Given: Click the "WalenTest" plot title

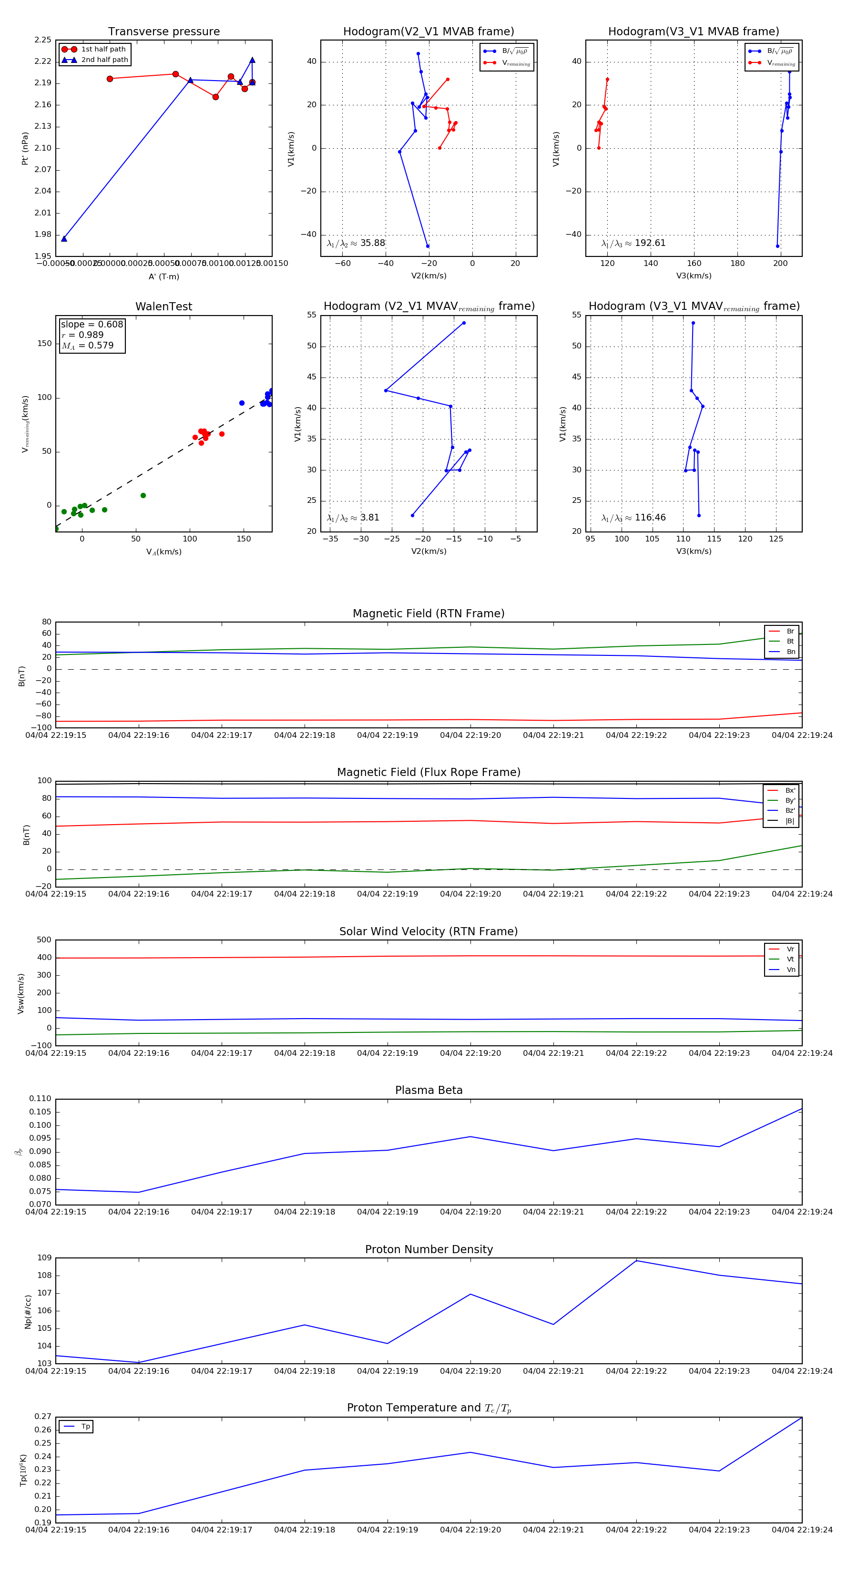Looking at the screenshot, I should 163,306.
